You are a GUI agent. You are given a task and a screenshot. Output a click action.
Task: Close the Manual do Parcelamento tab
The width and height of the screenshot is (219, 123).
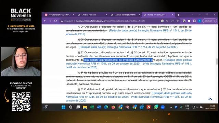coord(139,15)
